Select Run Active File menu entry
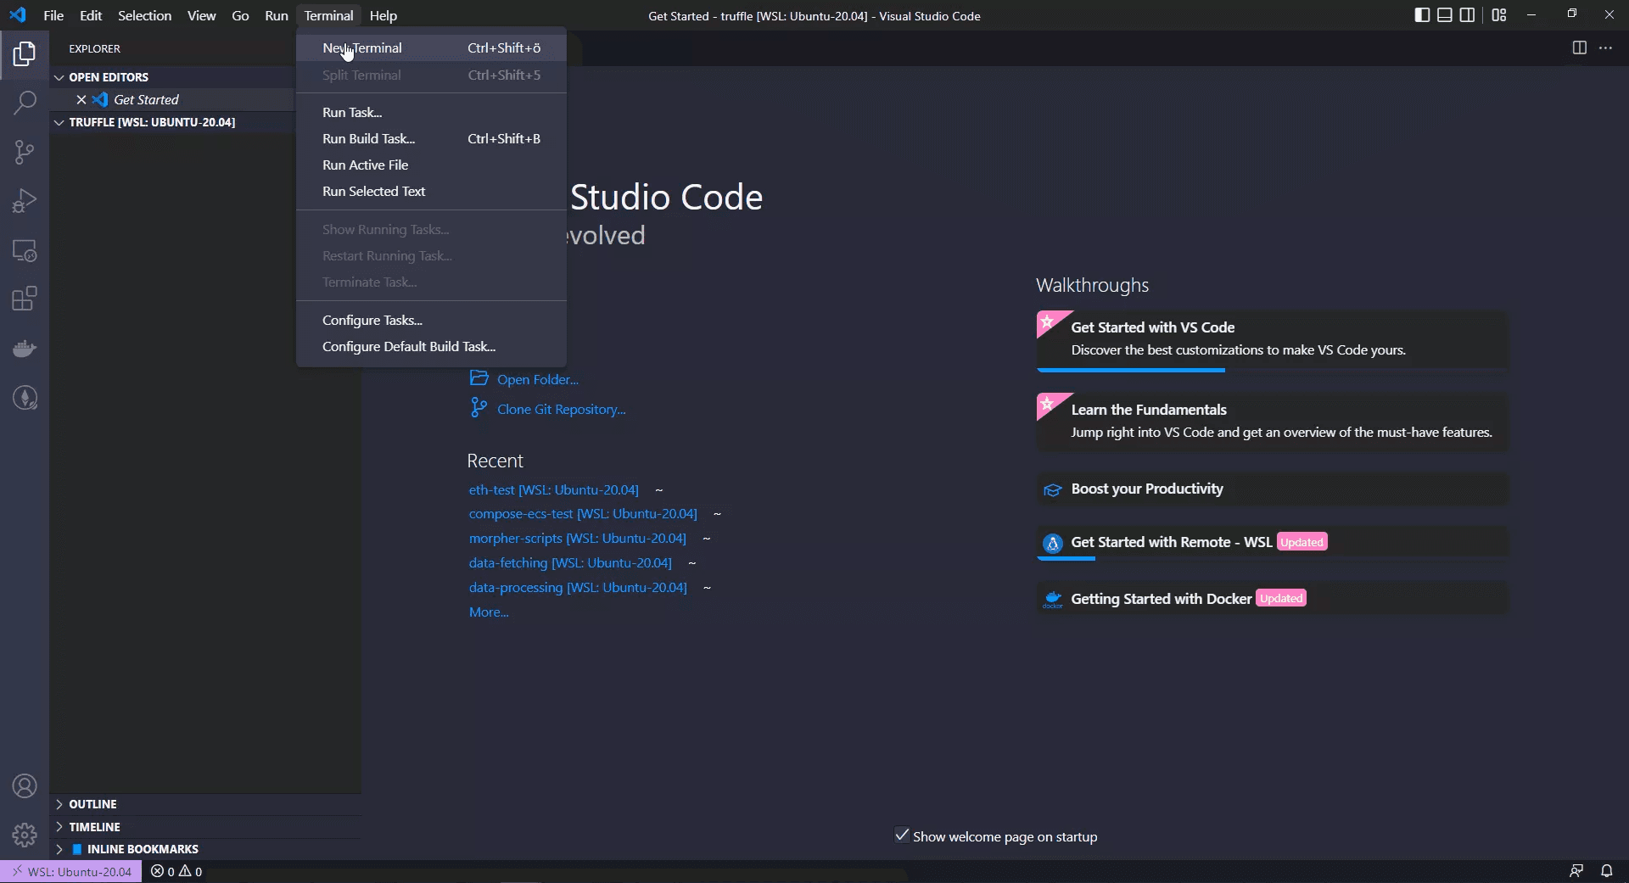The image size is (1629, 883). pos(431,165)
